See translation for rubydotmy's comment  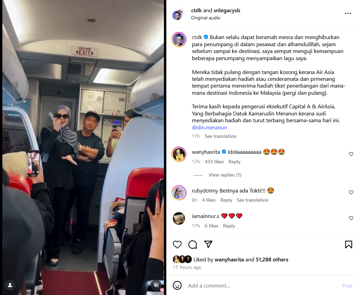pos(252,200)
